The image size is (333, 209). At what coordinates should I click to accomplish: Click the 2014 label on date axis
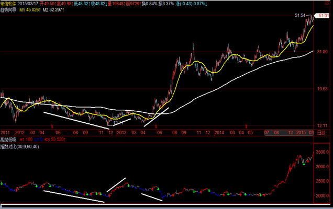coord(220,133)
